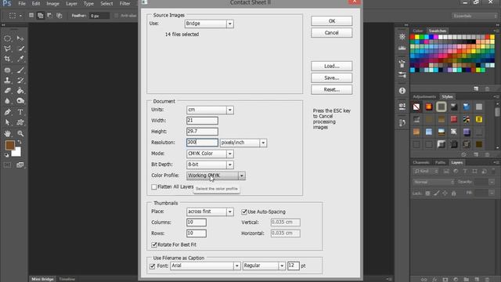Screen dimensions: 501x282
Task: Select the Crop tool
Action: point(7,59)
